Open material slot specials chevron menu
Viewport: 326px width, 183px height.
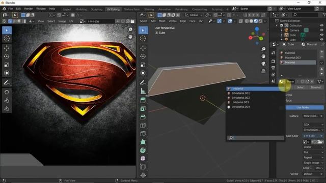click(x=321, y=63)
